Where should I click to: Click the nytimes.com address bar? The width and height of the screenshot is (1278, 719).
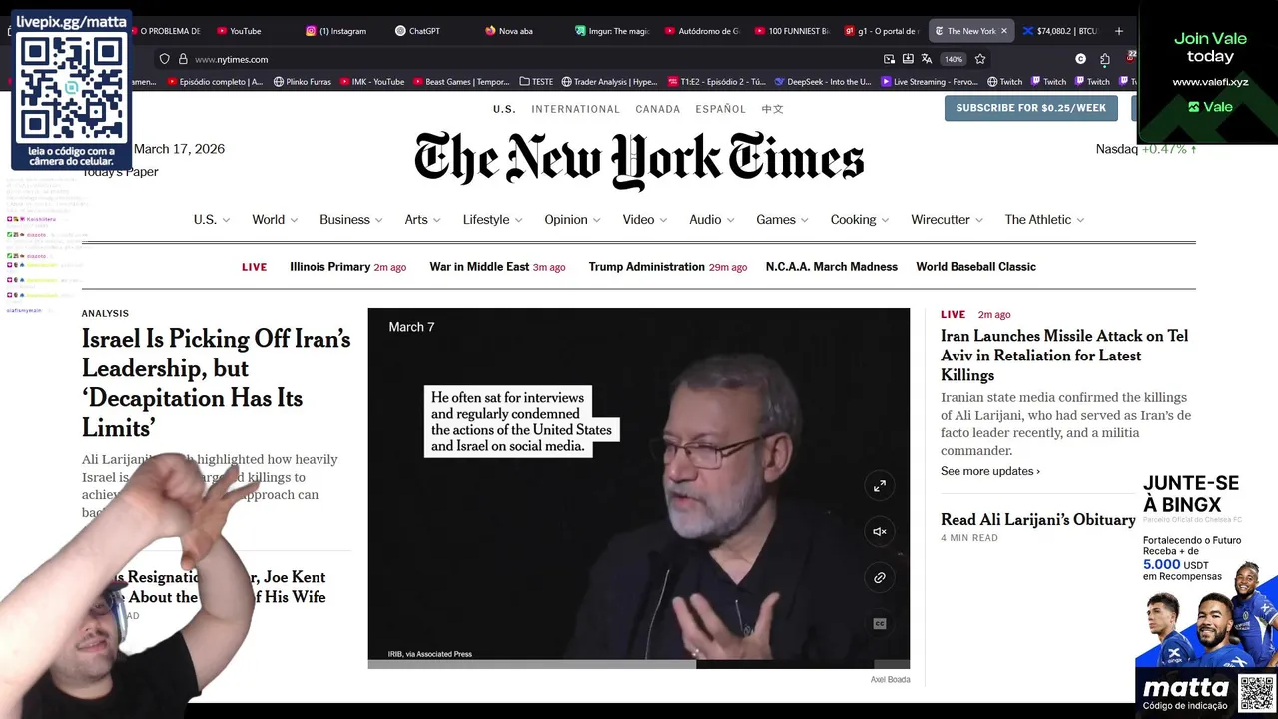[519, 59]
